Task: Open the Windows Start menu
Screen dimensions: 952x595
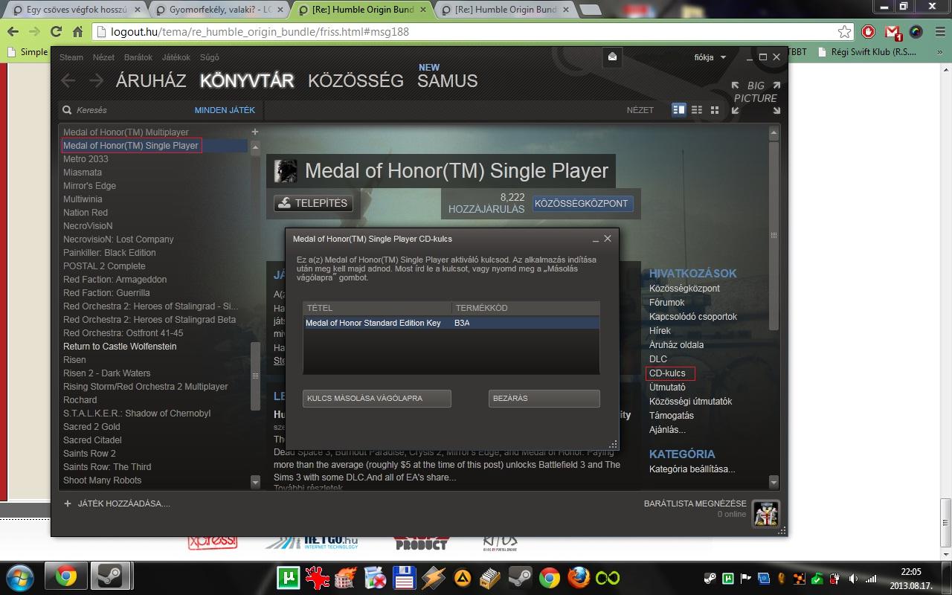Action: [x=19, y=577]
